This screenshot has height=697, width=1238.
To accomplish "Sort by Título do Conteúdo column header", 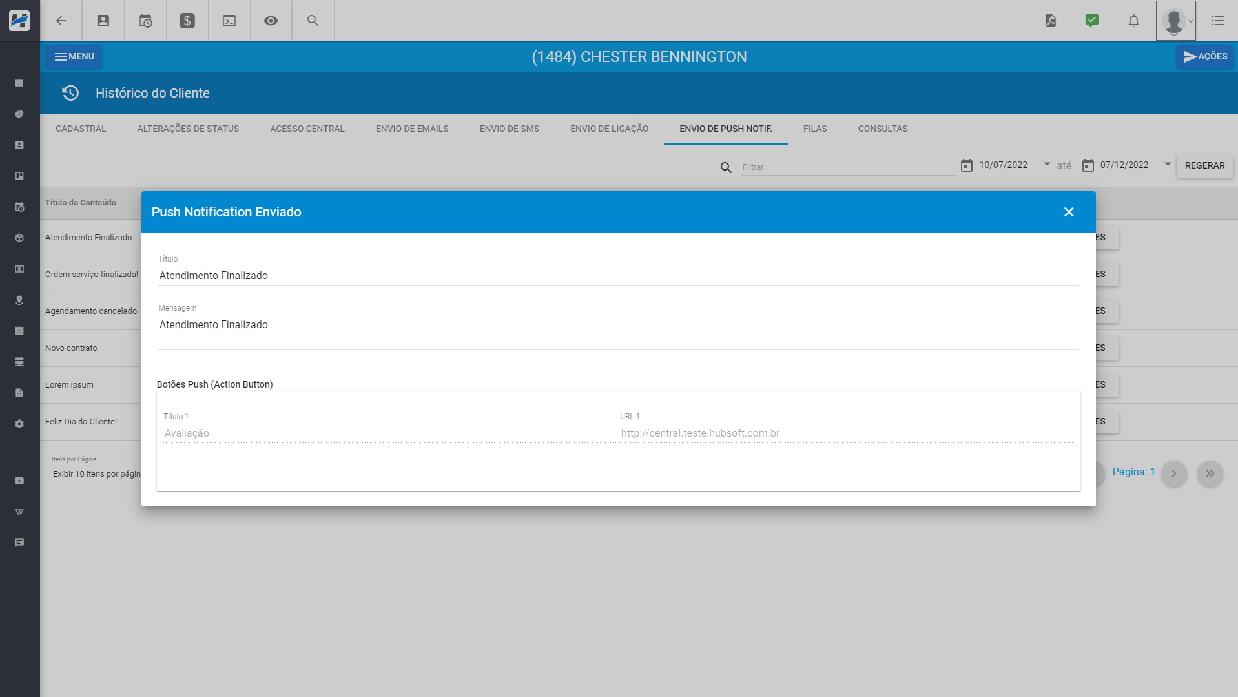I will (x=81, y=203).
